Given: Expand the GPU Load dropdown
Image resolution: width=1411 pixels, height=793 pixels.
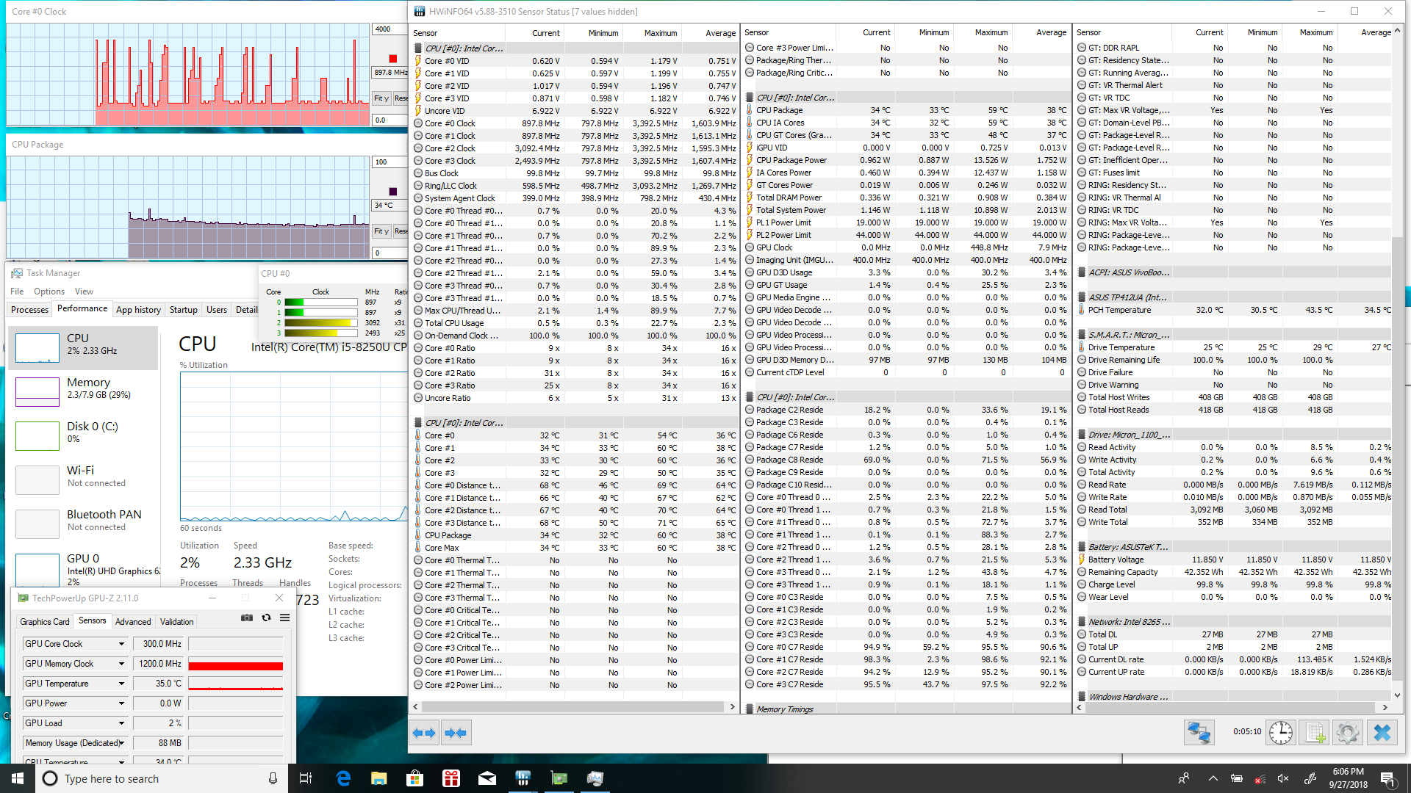Looking at the screenshot, I should pos(121,723).
